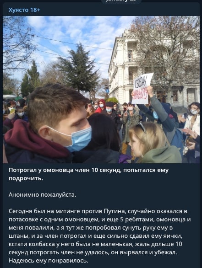Click the person in red hood in crowd

[101, 106]
